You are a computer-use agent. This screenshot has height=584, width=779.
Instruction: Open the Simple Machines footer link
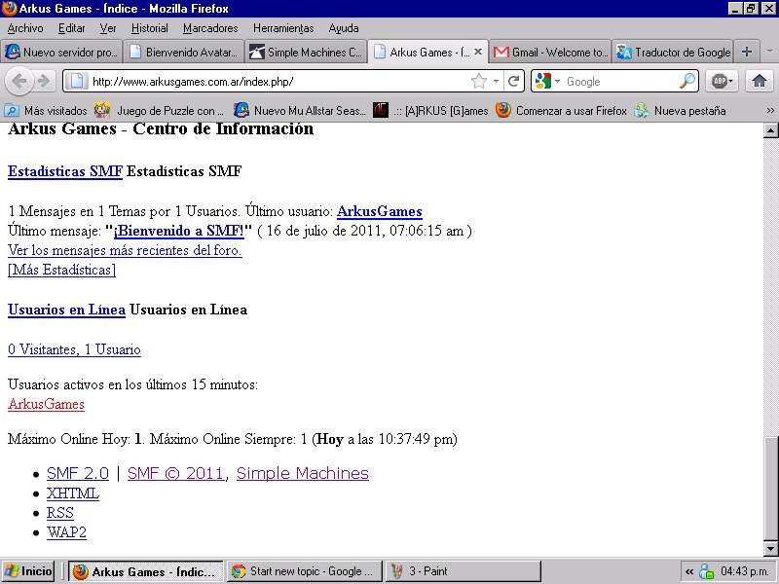[x=303, y=473]
